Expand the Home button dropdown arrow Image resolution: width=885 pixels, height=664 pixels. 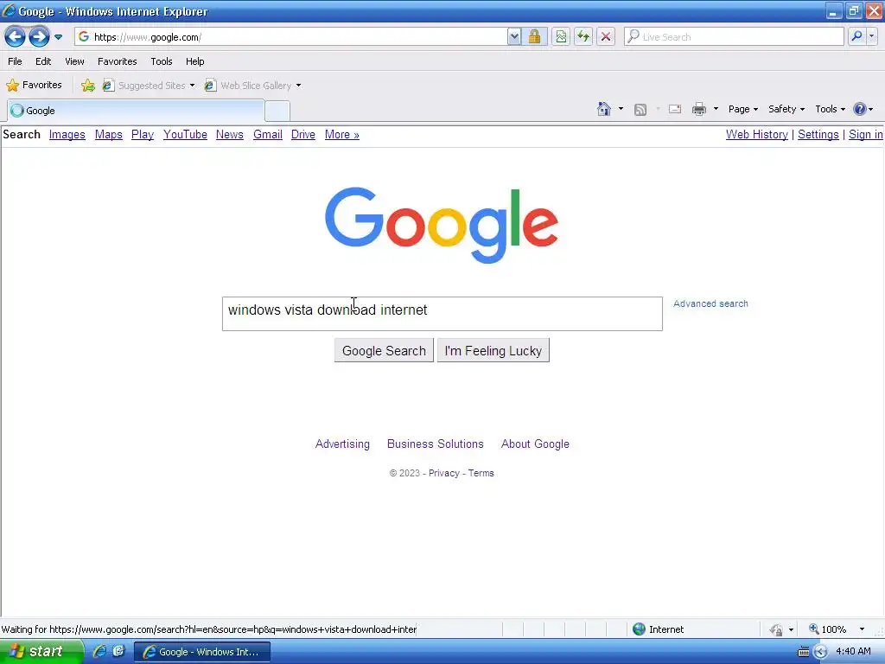(x=621, y=109)
